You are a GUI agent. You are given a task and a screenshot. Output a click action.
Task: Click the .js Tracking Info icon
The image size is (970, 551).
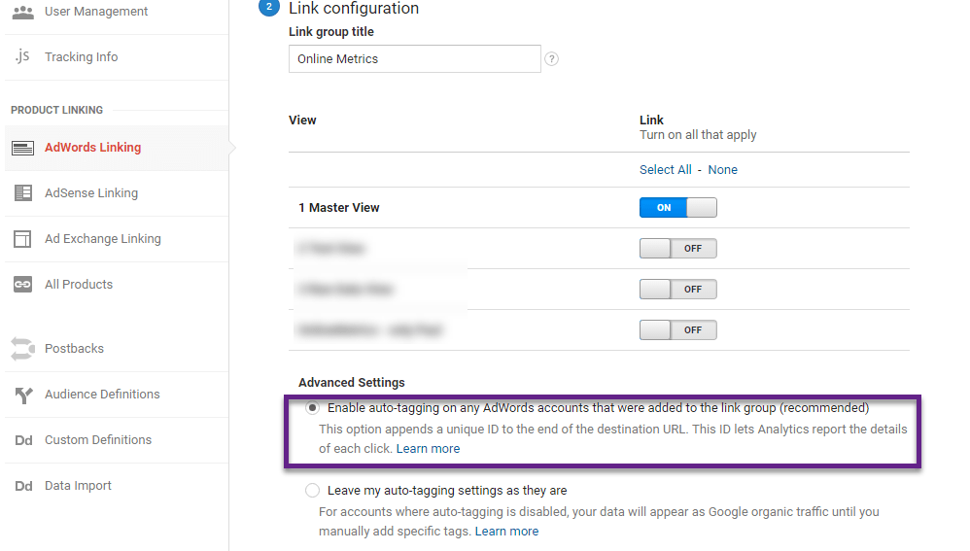tap(22, 56)
